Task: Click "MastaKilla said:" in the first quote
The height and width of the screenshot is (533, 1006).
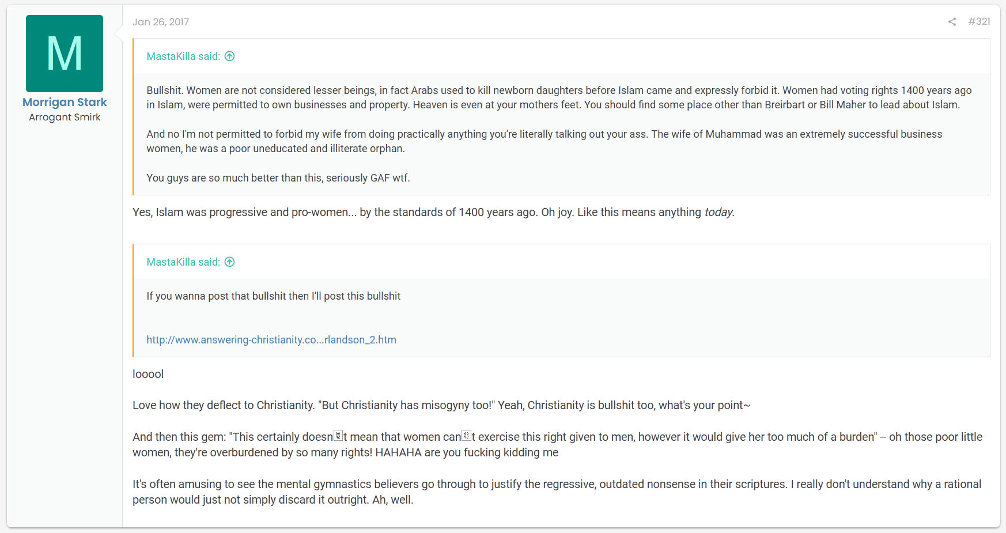Action: coord(183,56)
